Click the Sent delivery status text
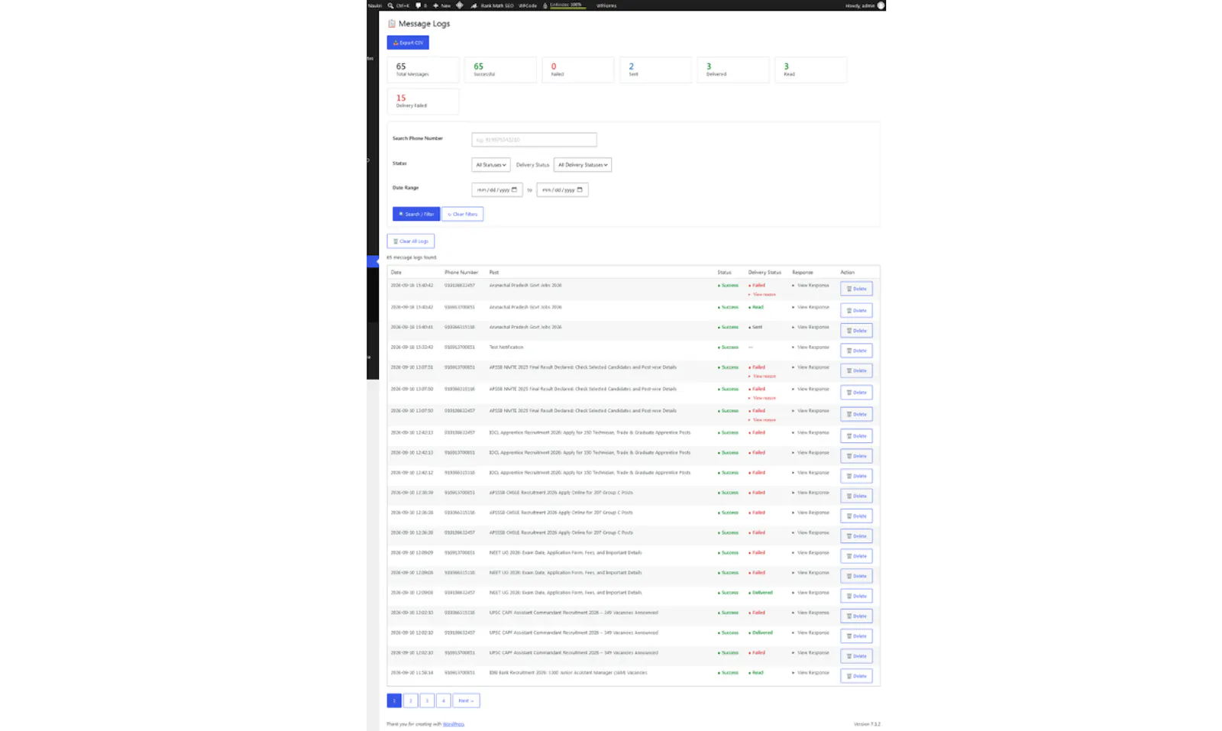The width and height of the screenshot is (1222, 731). [757, 327]
